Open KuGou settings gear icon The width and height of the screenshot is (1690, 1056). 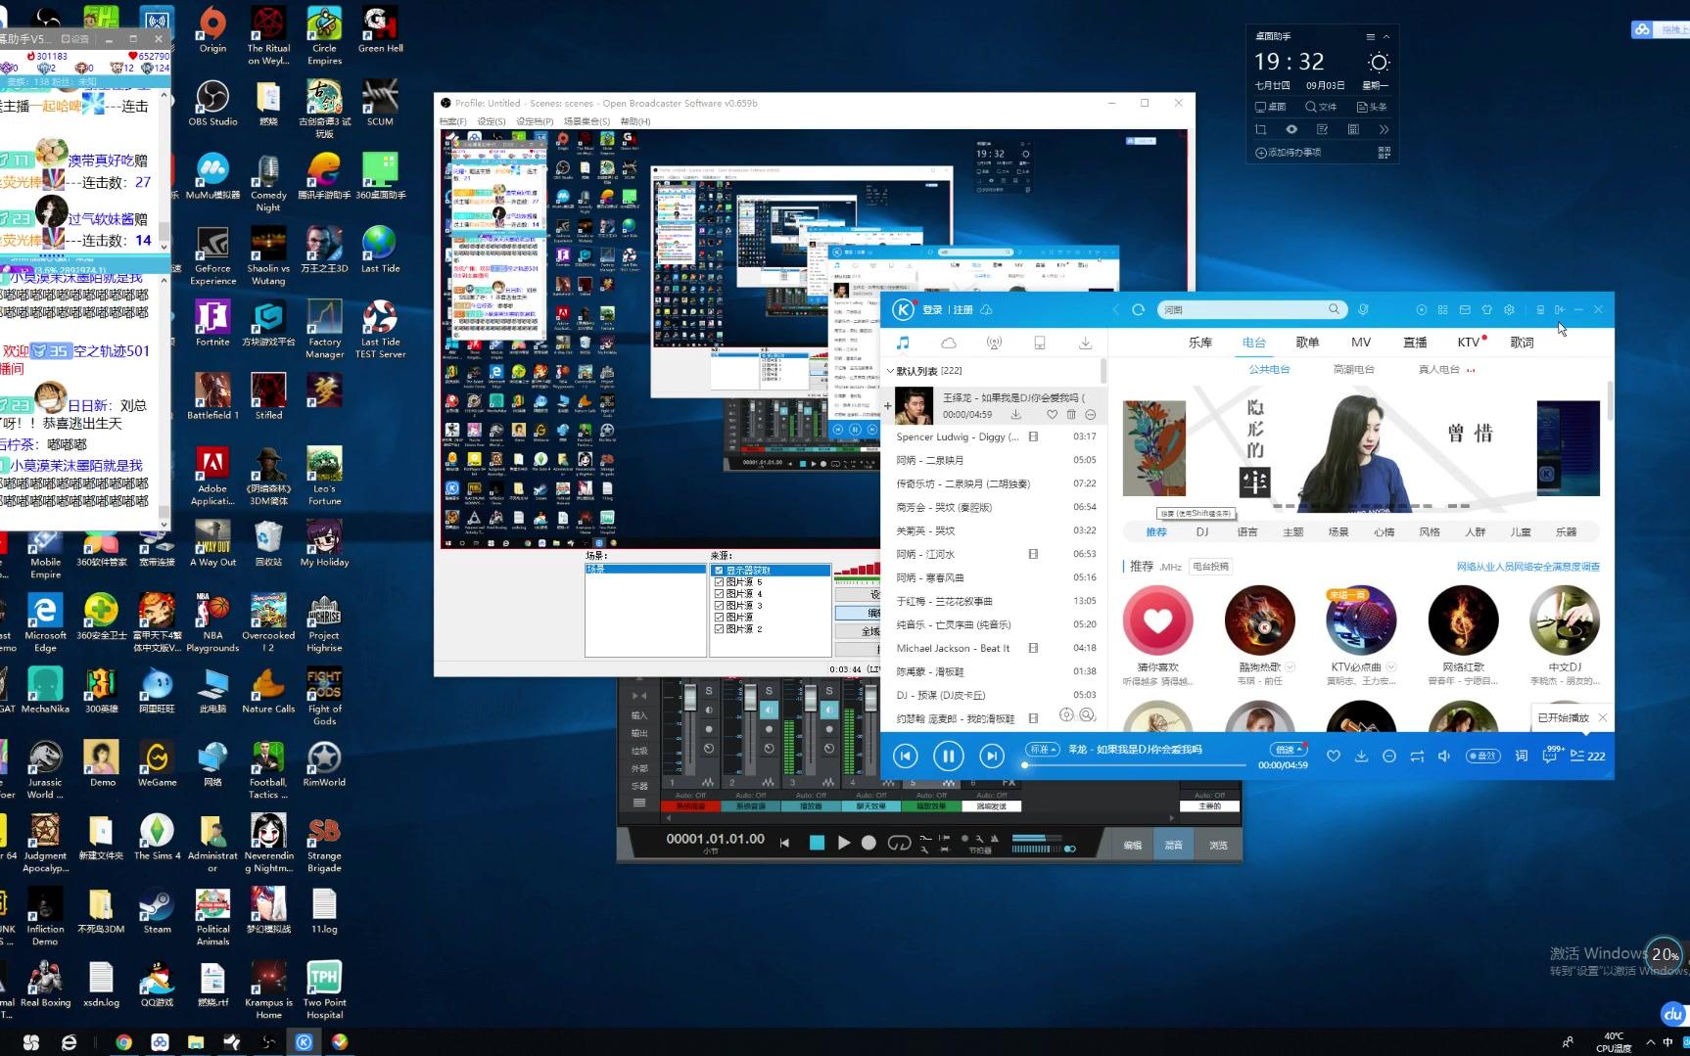coord(1509,309)
